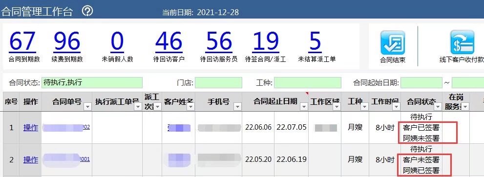The image size is (484, 177).
Task: Open the 46 待回访客户 count
Action: coord(168,41)
